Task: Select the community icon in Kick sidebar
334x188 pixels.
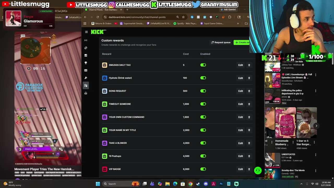Action: point(86,85)
